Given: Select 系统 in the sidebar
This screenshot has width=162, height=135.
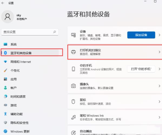Looking at the screenshot, I should click(x=30, y=44).
